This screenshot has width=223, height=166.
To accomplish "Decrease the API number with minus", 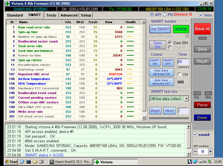I will coord(195,151).
